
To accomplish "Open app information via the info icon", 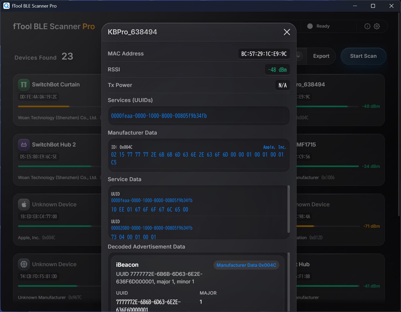I will point(367,26).
